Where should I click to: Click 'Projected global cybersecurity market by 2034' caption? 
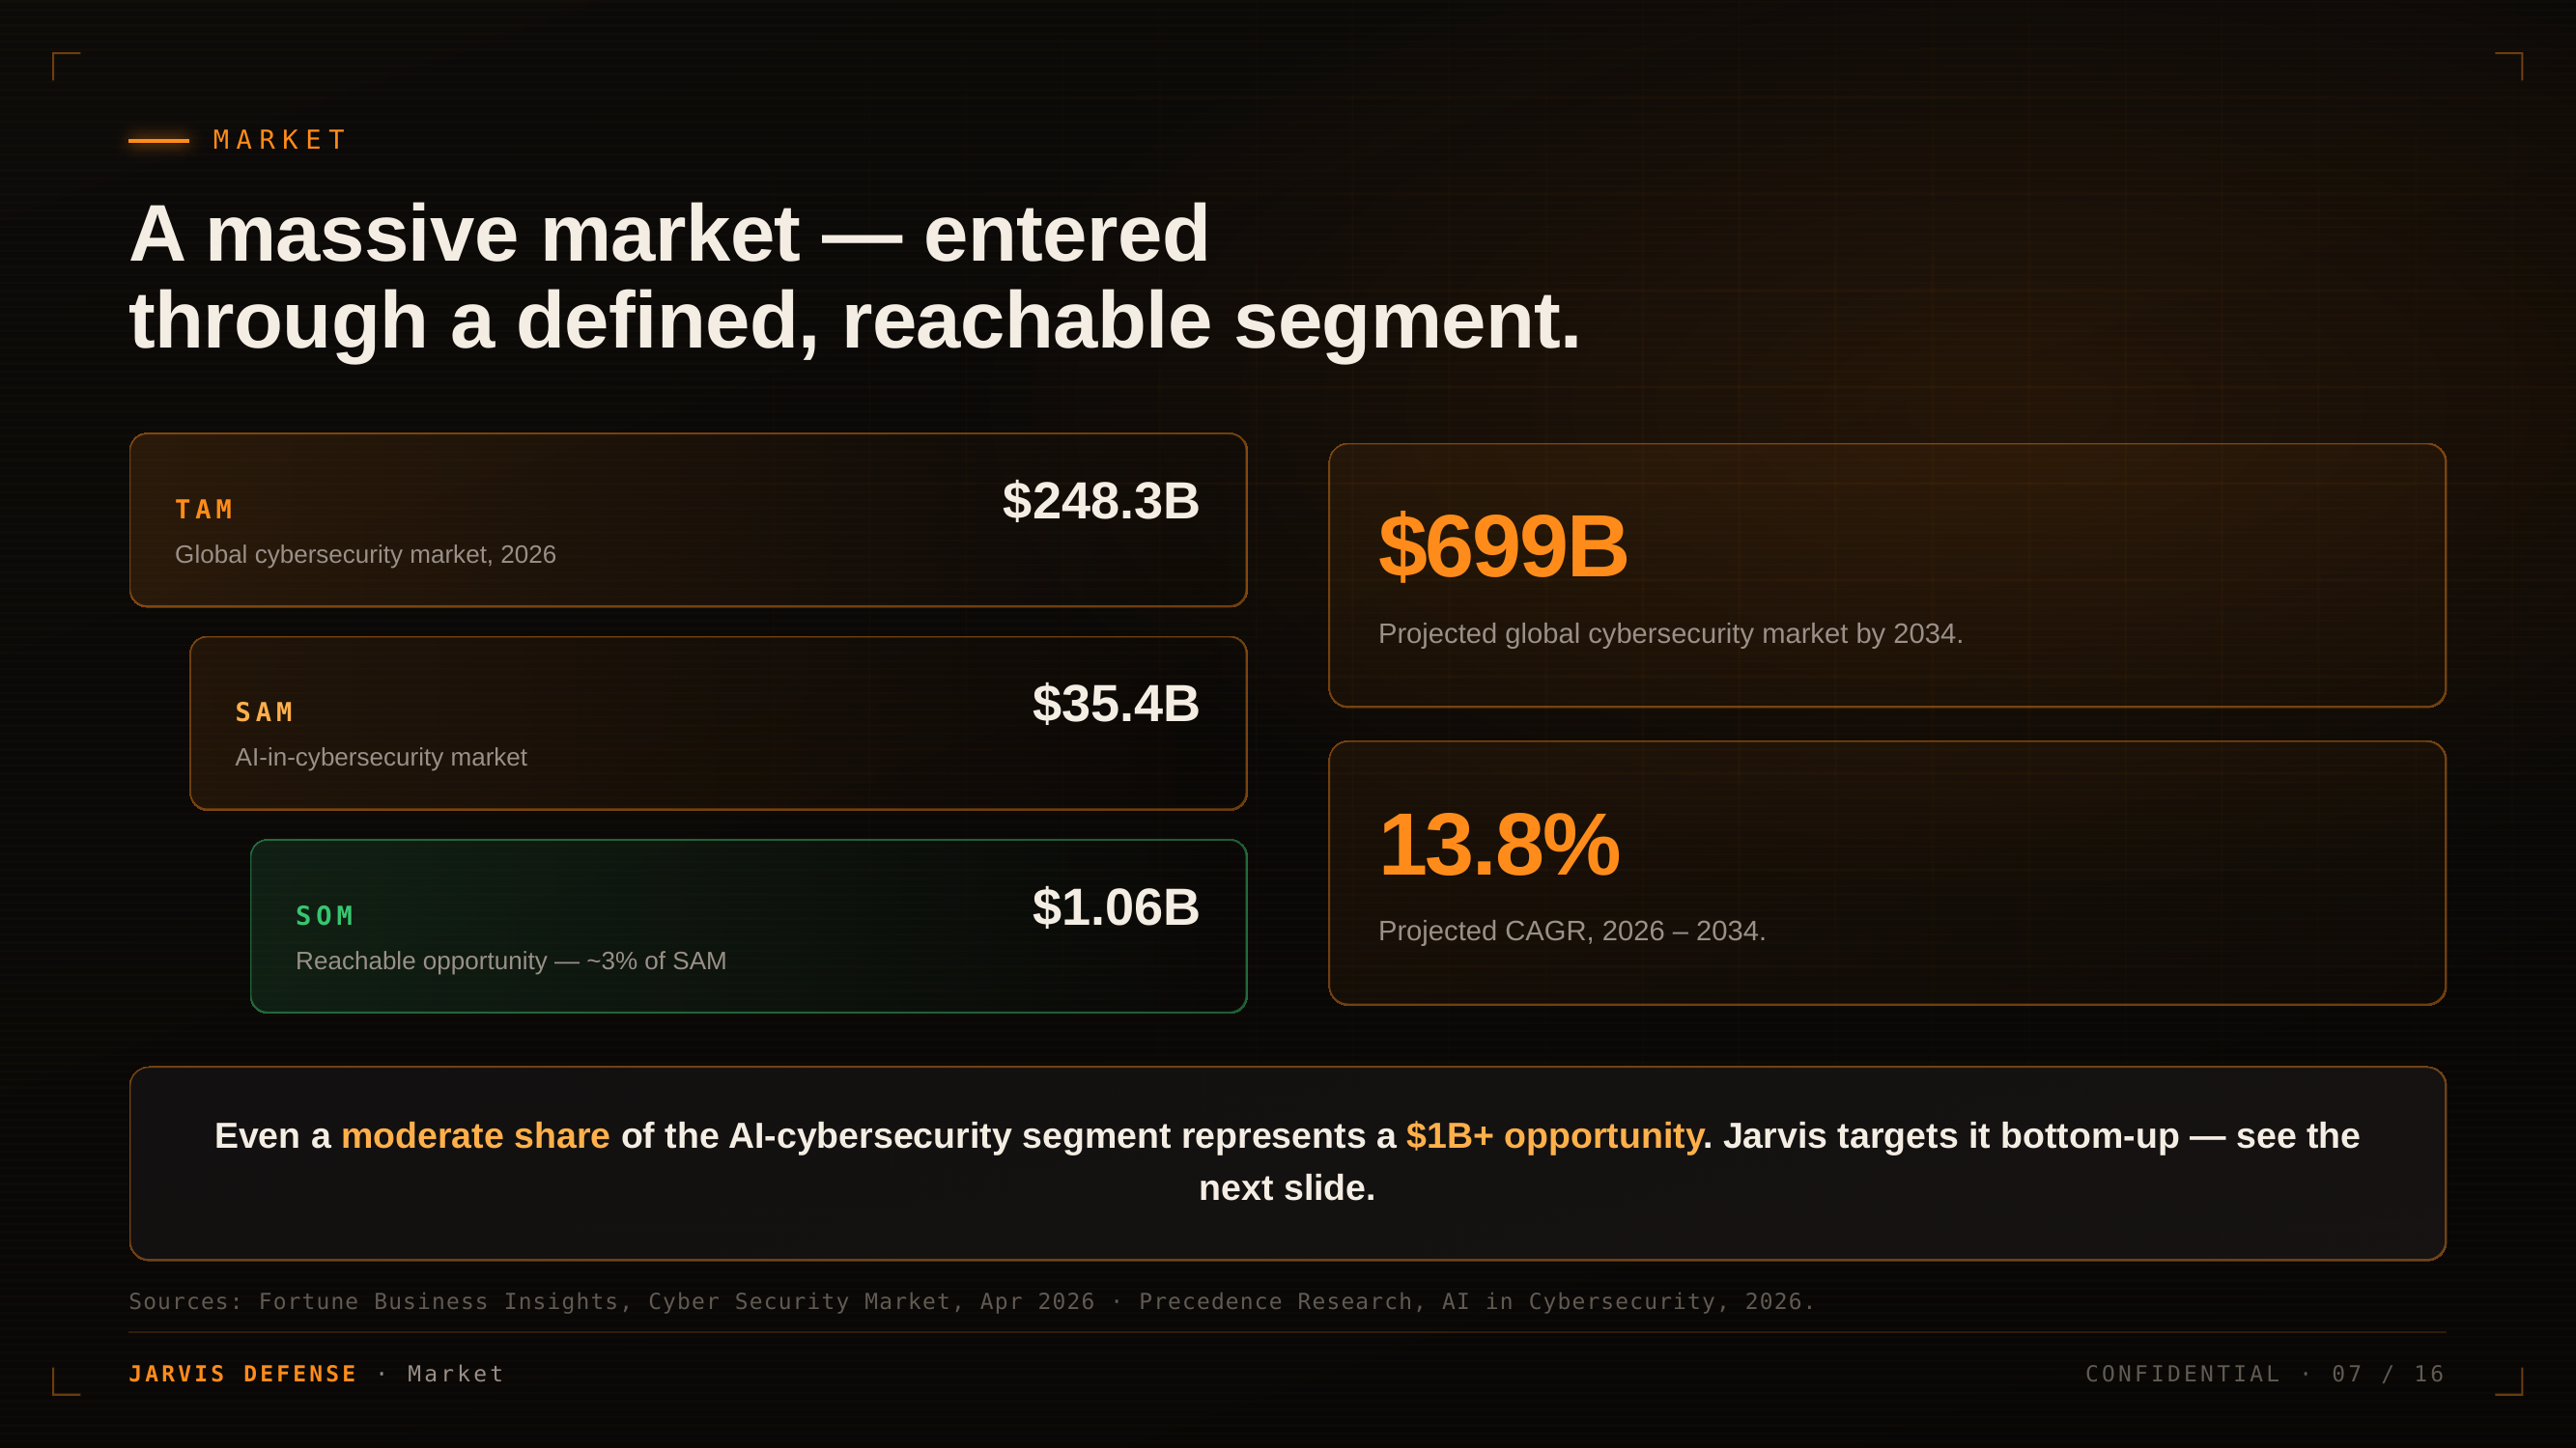[x=1670, y=633]
